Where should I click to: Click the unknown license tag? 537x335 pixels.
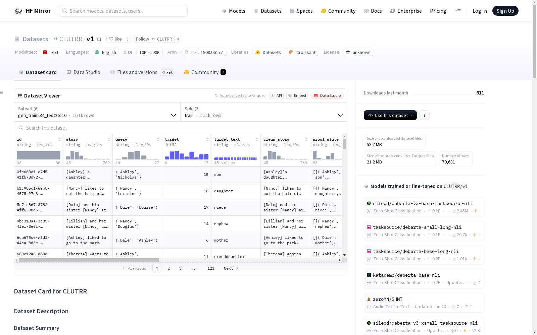[x=358, y=52]
